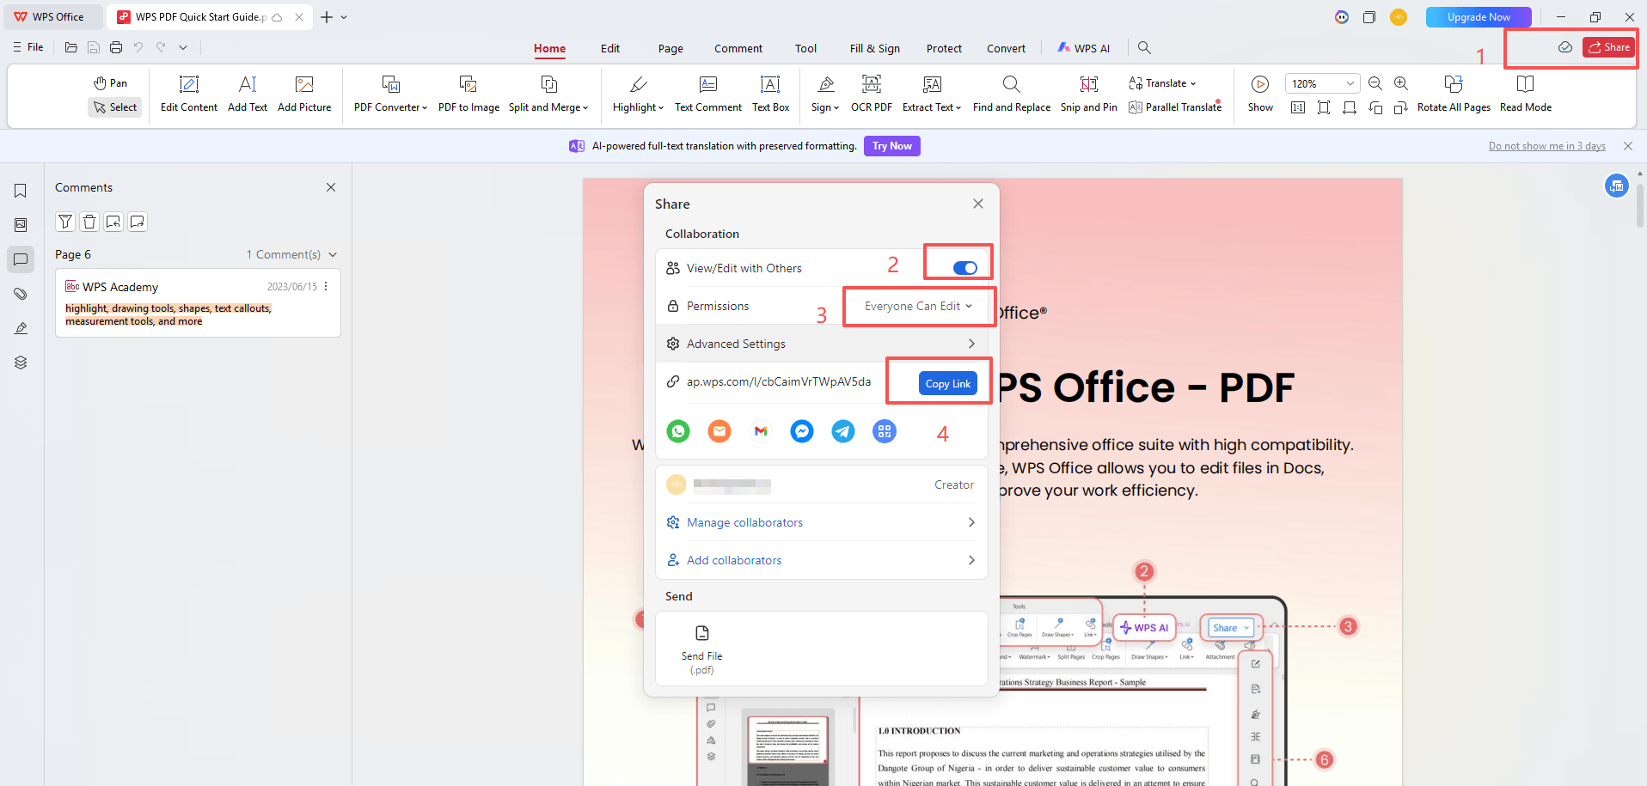Close the Comments panel
Image resolution: width=1647 pixels, height=786 pixels.
click(x=331, y=187)
